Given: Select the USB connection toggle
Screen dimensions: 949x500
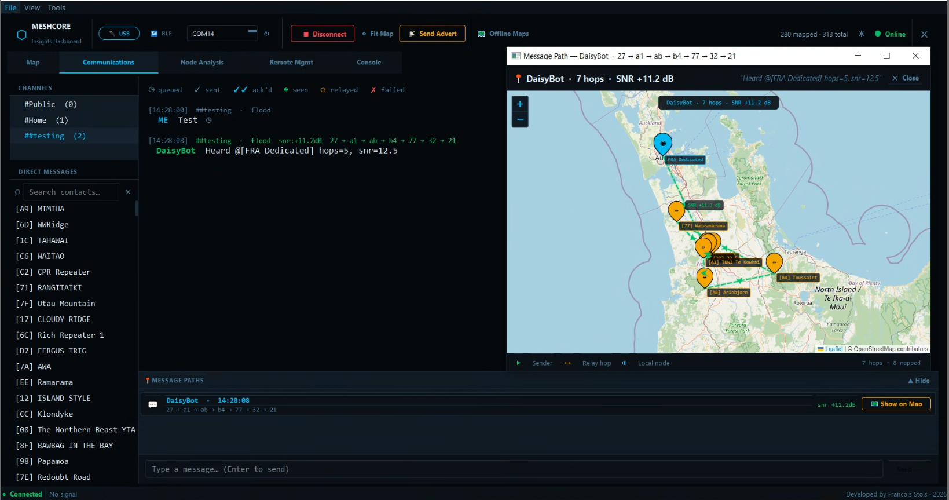Looking at the screenshot, I should pos(119,34).
